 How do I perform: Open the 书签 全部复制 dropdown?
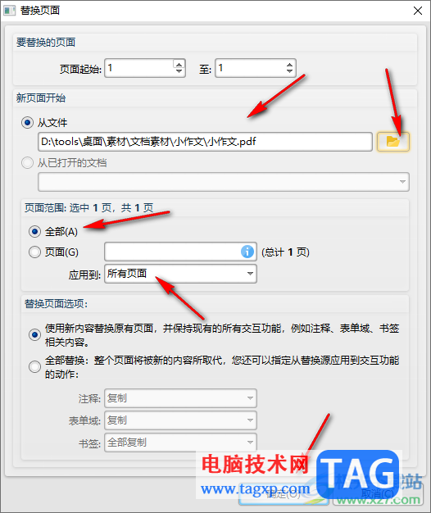click(180, 443)
